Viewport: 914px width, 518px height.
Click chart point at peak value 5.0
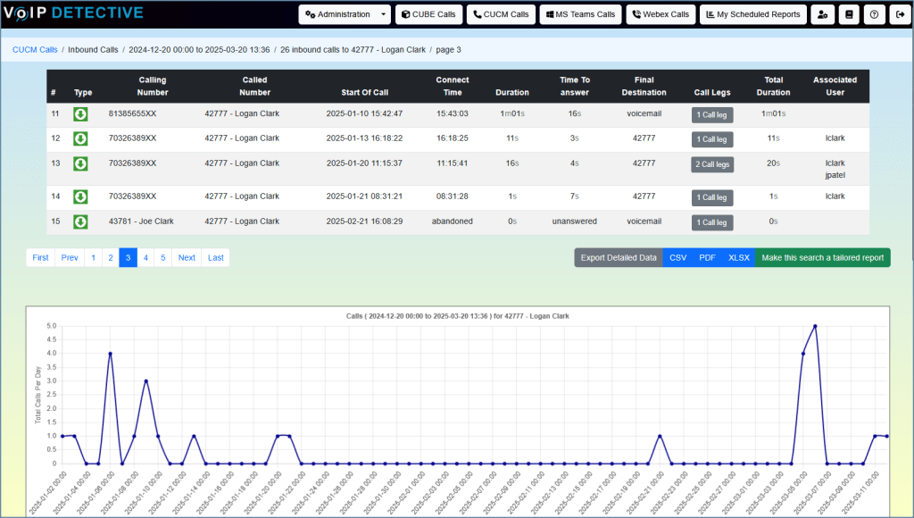point(815,326)
